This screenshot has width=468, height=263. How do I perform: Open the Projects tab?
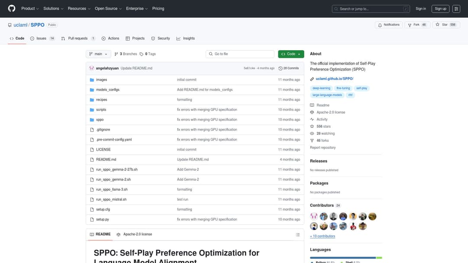click(x=135, y=38)
